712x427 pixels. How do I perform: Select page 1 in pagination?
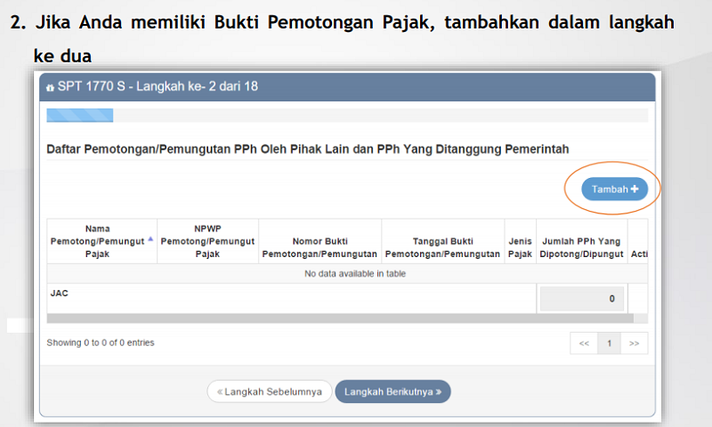tap(610, 342)
